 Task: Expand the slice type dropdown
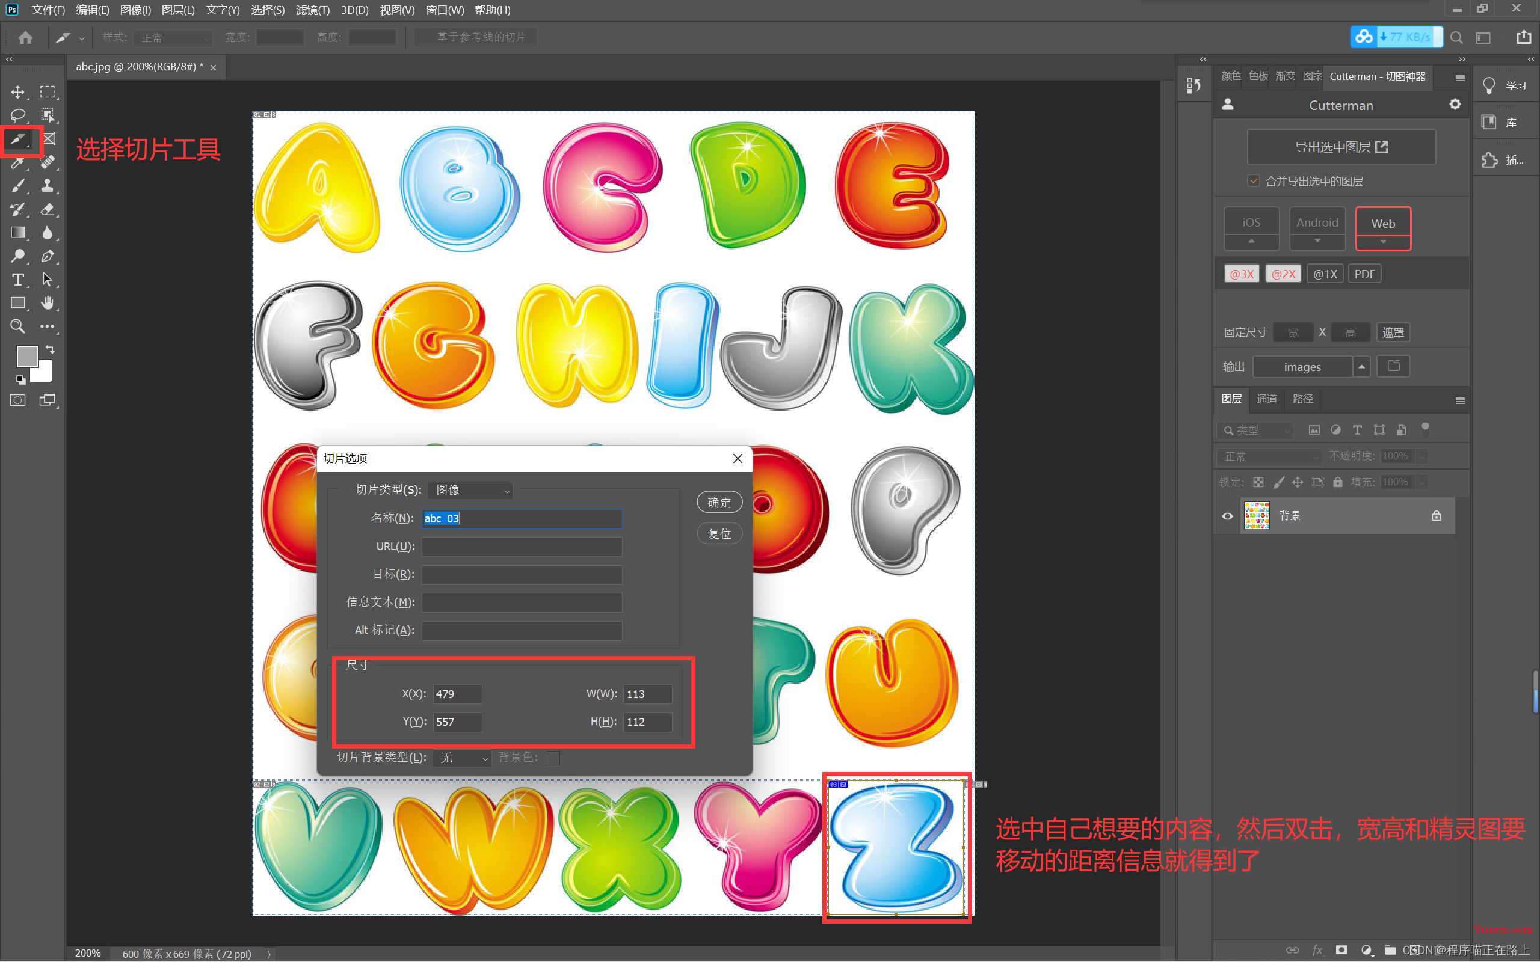coord(466,489)
